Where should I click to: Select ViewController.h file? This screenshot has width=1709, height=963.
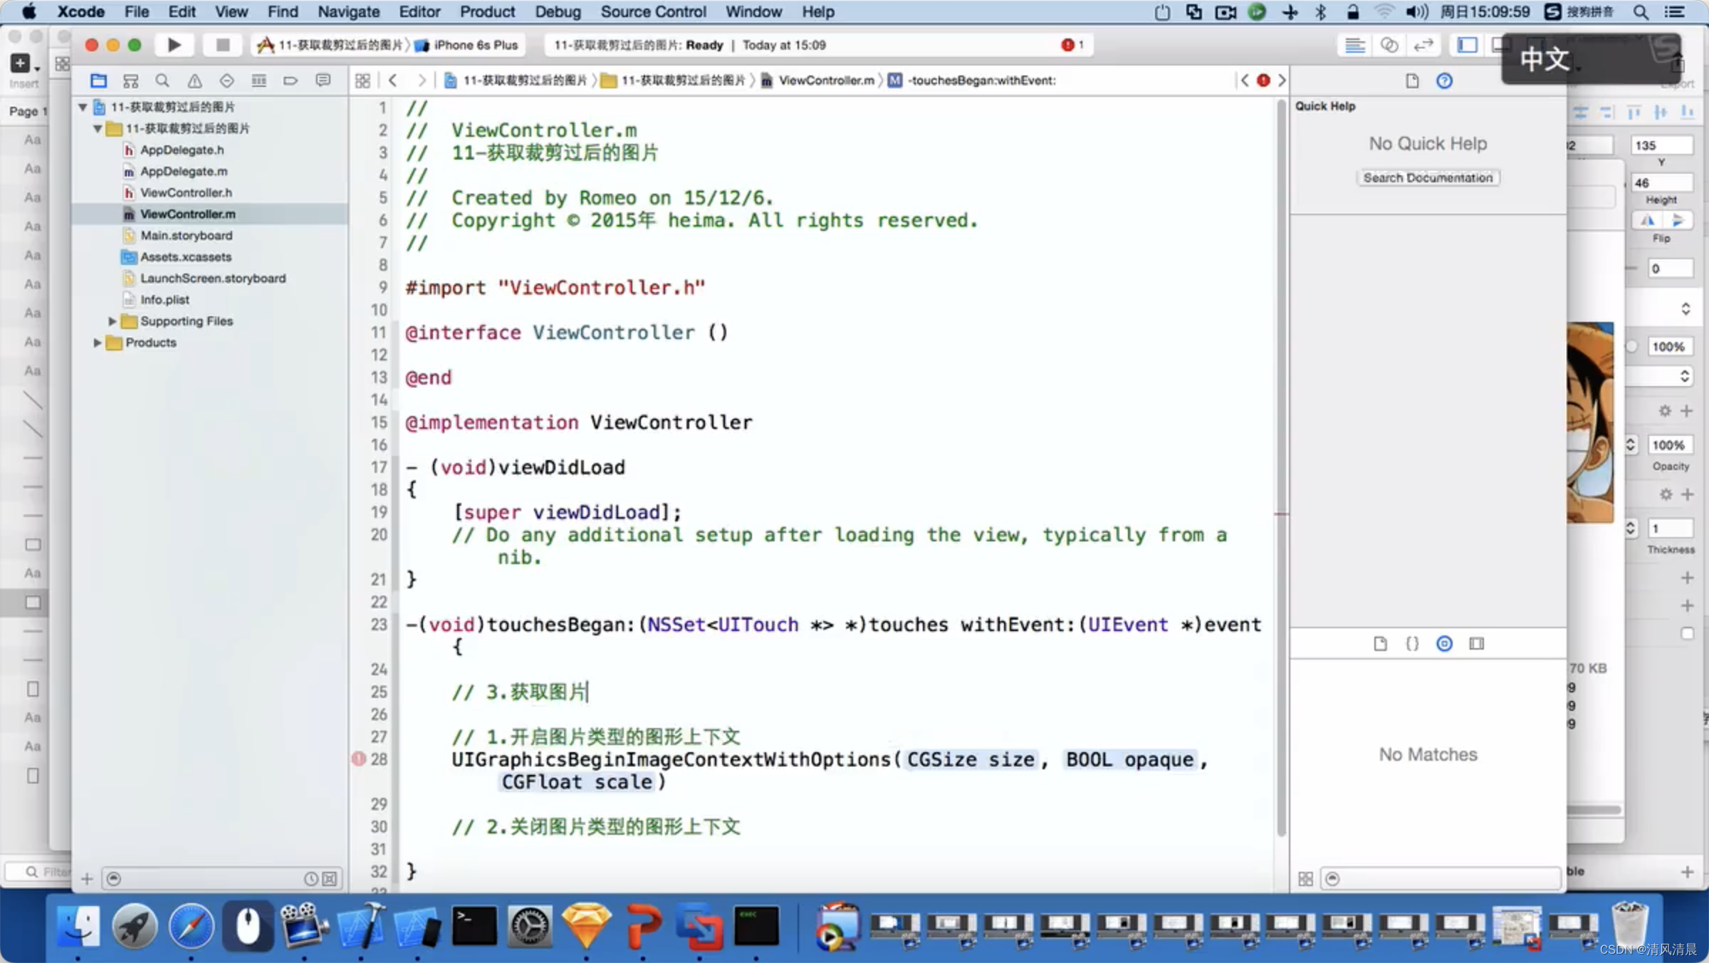186,192
